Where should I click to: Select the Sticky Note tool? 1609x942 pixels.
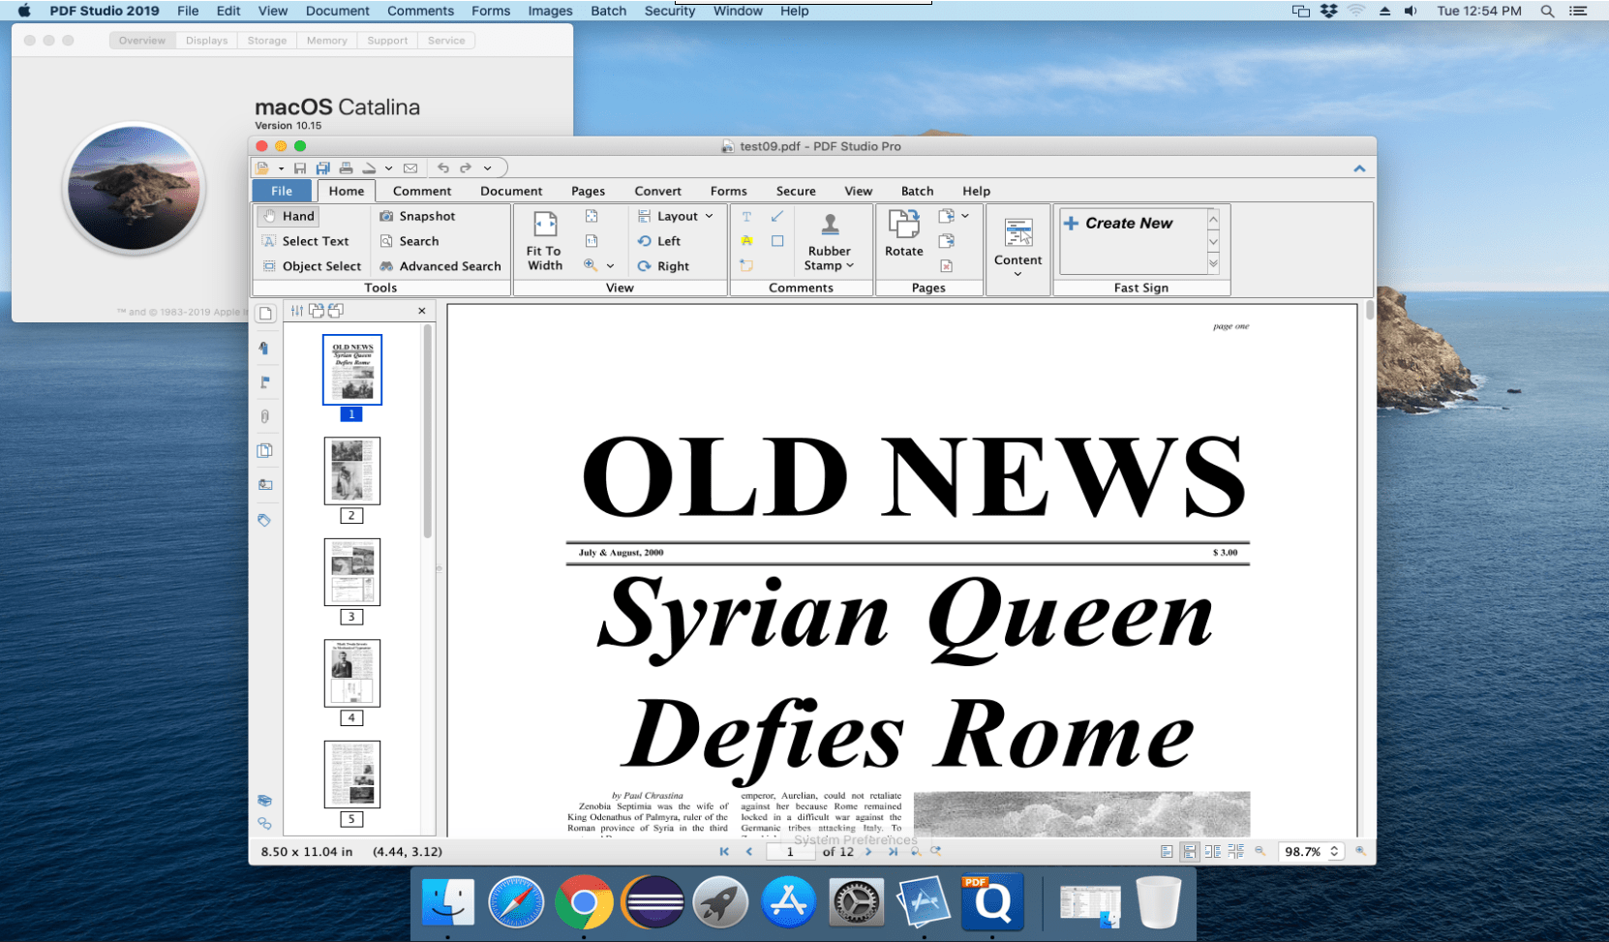coord(746,265)
